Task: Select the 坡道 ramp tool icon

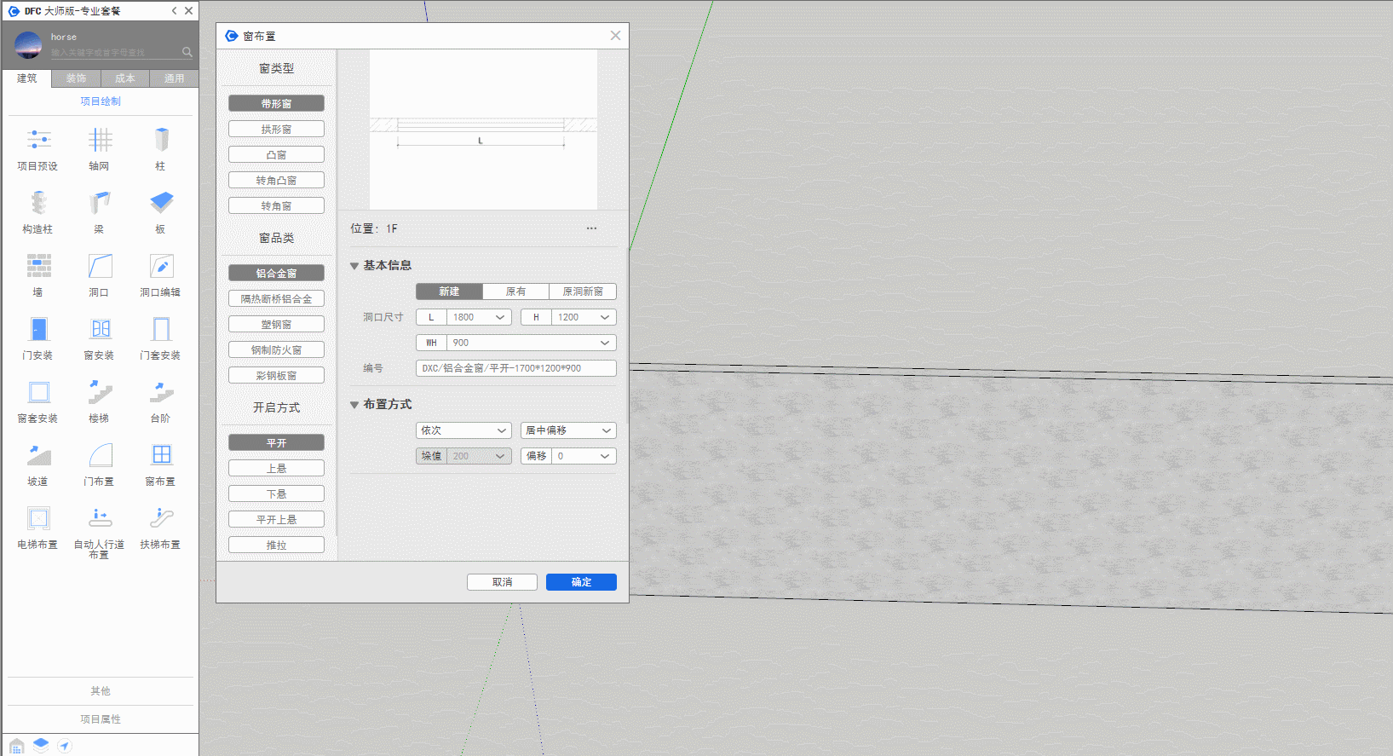Action: 38,456
